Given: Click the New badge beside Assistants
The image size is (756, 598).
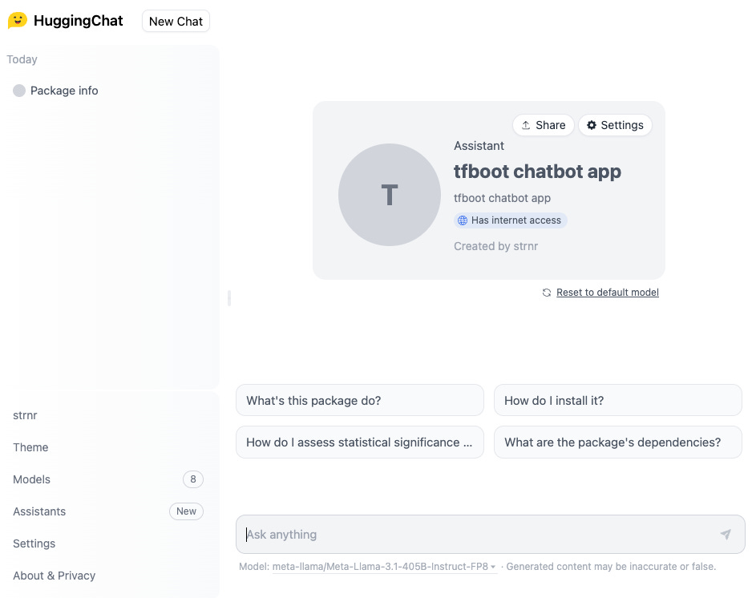Looking at the screenshot, I should tap(186, 511).
